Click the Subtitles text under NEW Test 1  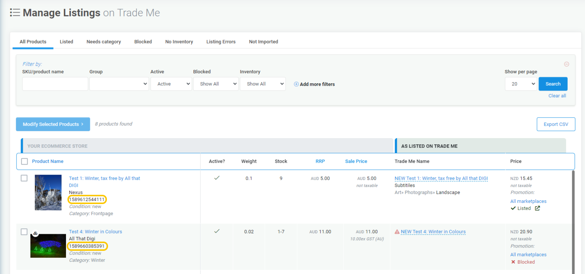[x=404, y=186]
